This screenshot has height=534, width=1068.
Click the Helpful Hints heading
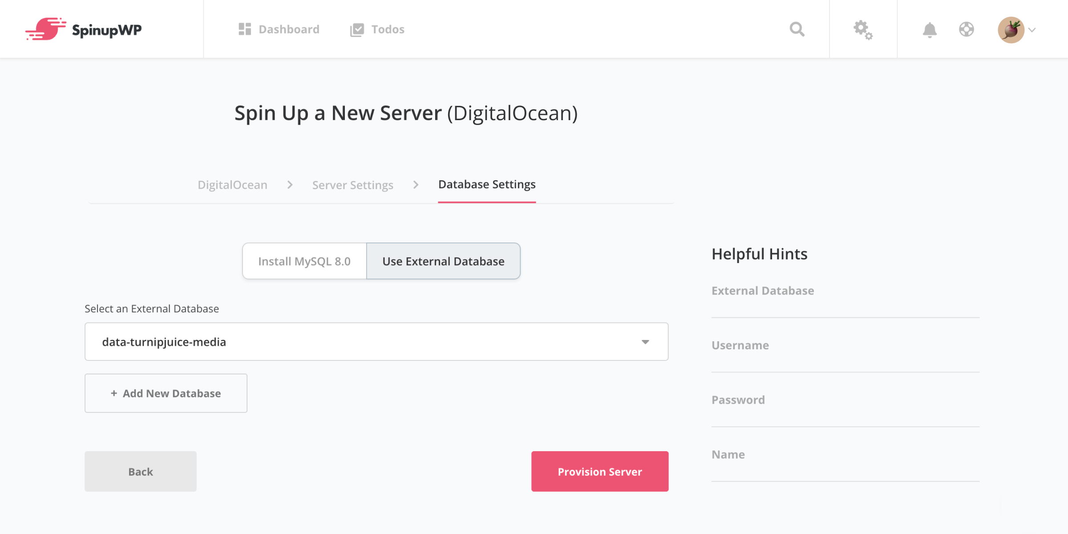759,254
